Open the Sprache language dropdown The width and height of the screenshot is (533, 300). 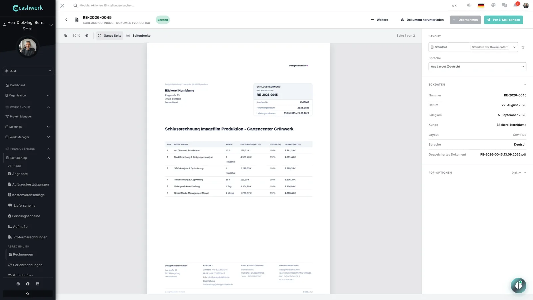pos(477,67)
